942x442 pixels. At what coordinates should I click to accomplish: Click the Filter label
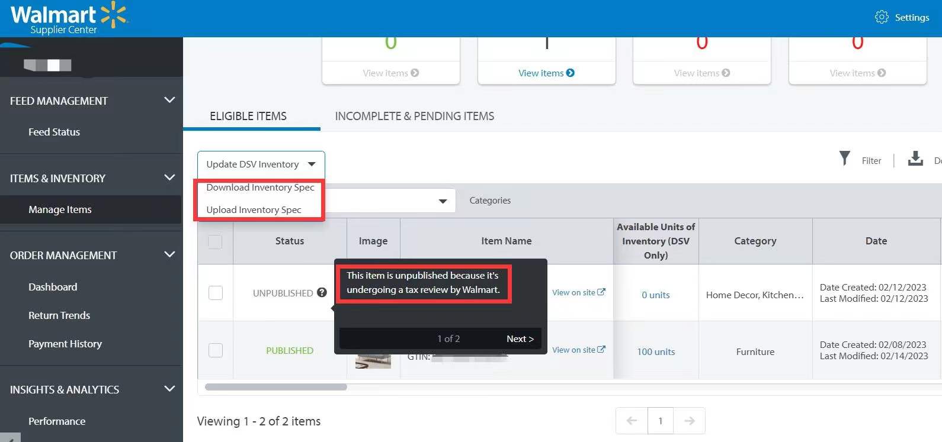(x=871, y=160)
